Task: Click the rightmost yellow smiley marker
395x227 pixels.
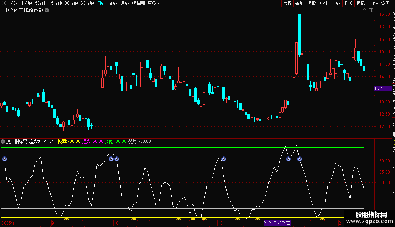Action: pos(322,219)
